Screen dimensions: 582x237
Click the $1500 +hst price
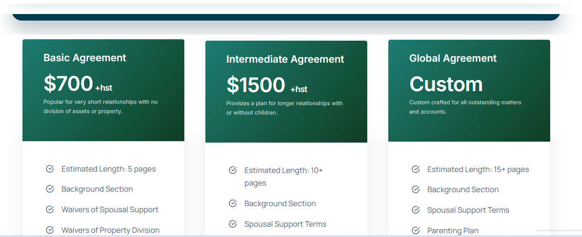267,85
